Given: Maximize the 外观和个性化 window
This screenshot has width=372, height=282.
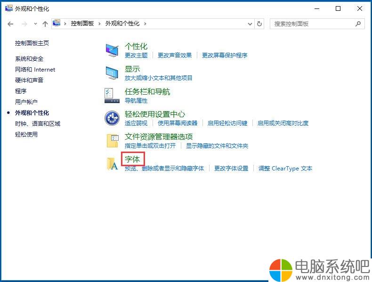Looking at the screenshot, I should point(338,8).
